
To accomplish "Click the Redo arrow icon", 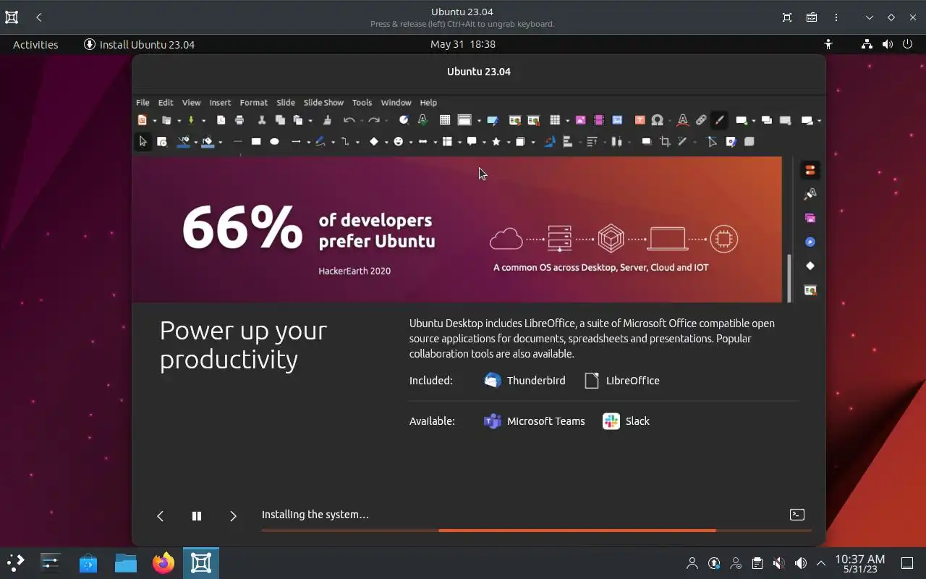I will click(x=374, y=120).
